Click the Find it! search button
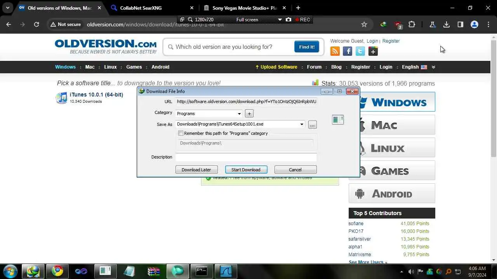The height and width of the screenshot is (279, 497). (306, 47)
